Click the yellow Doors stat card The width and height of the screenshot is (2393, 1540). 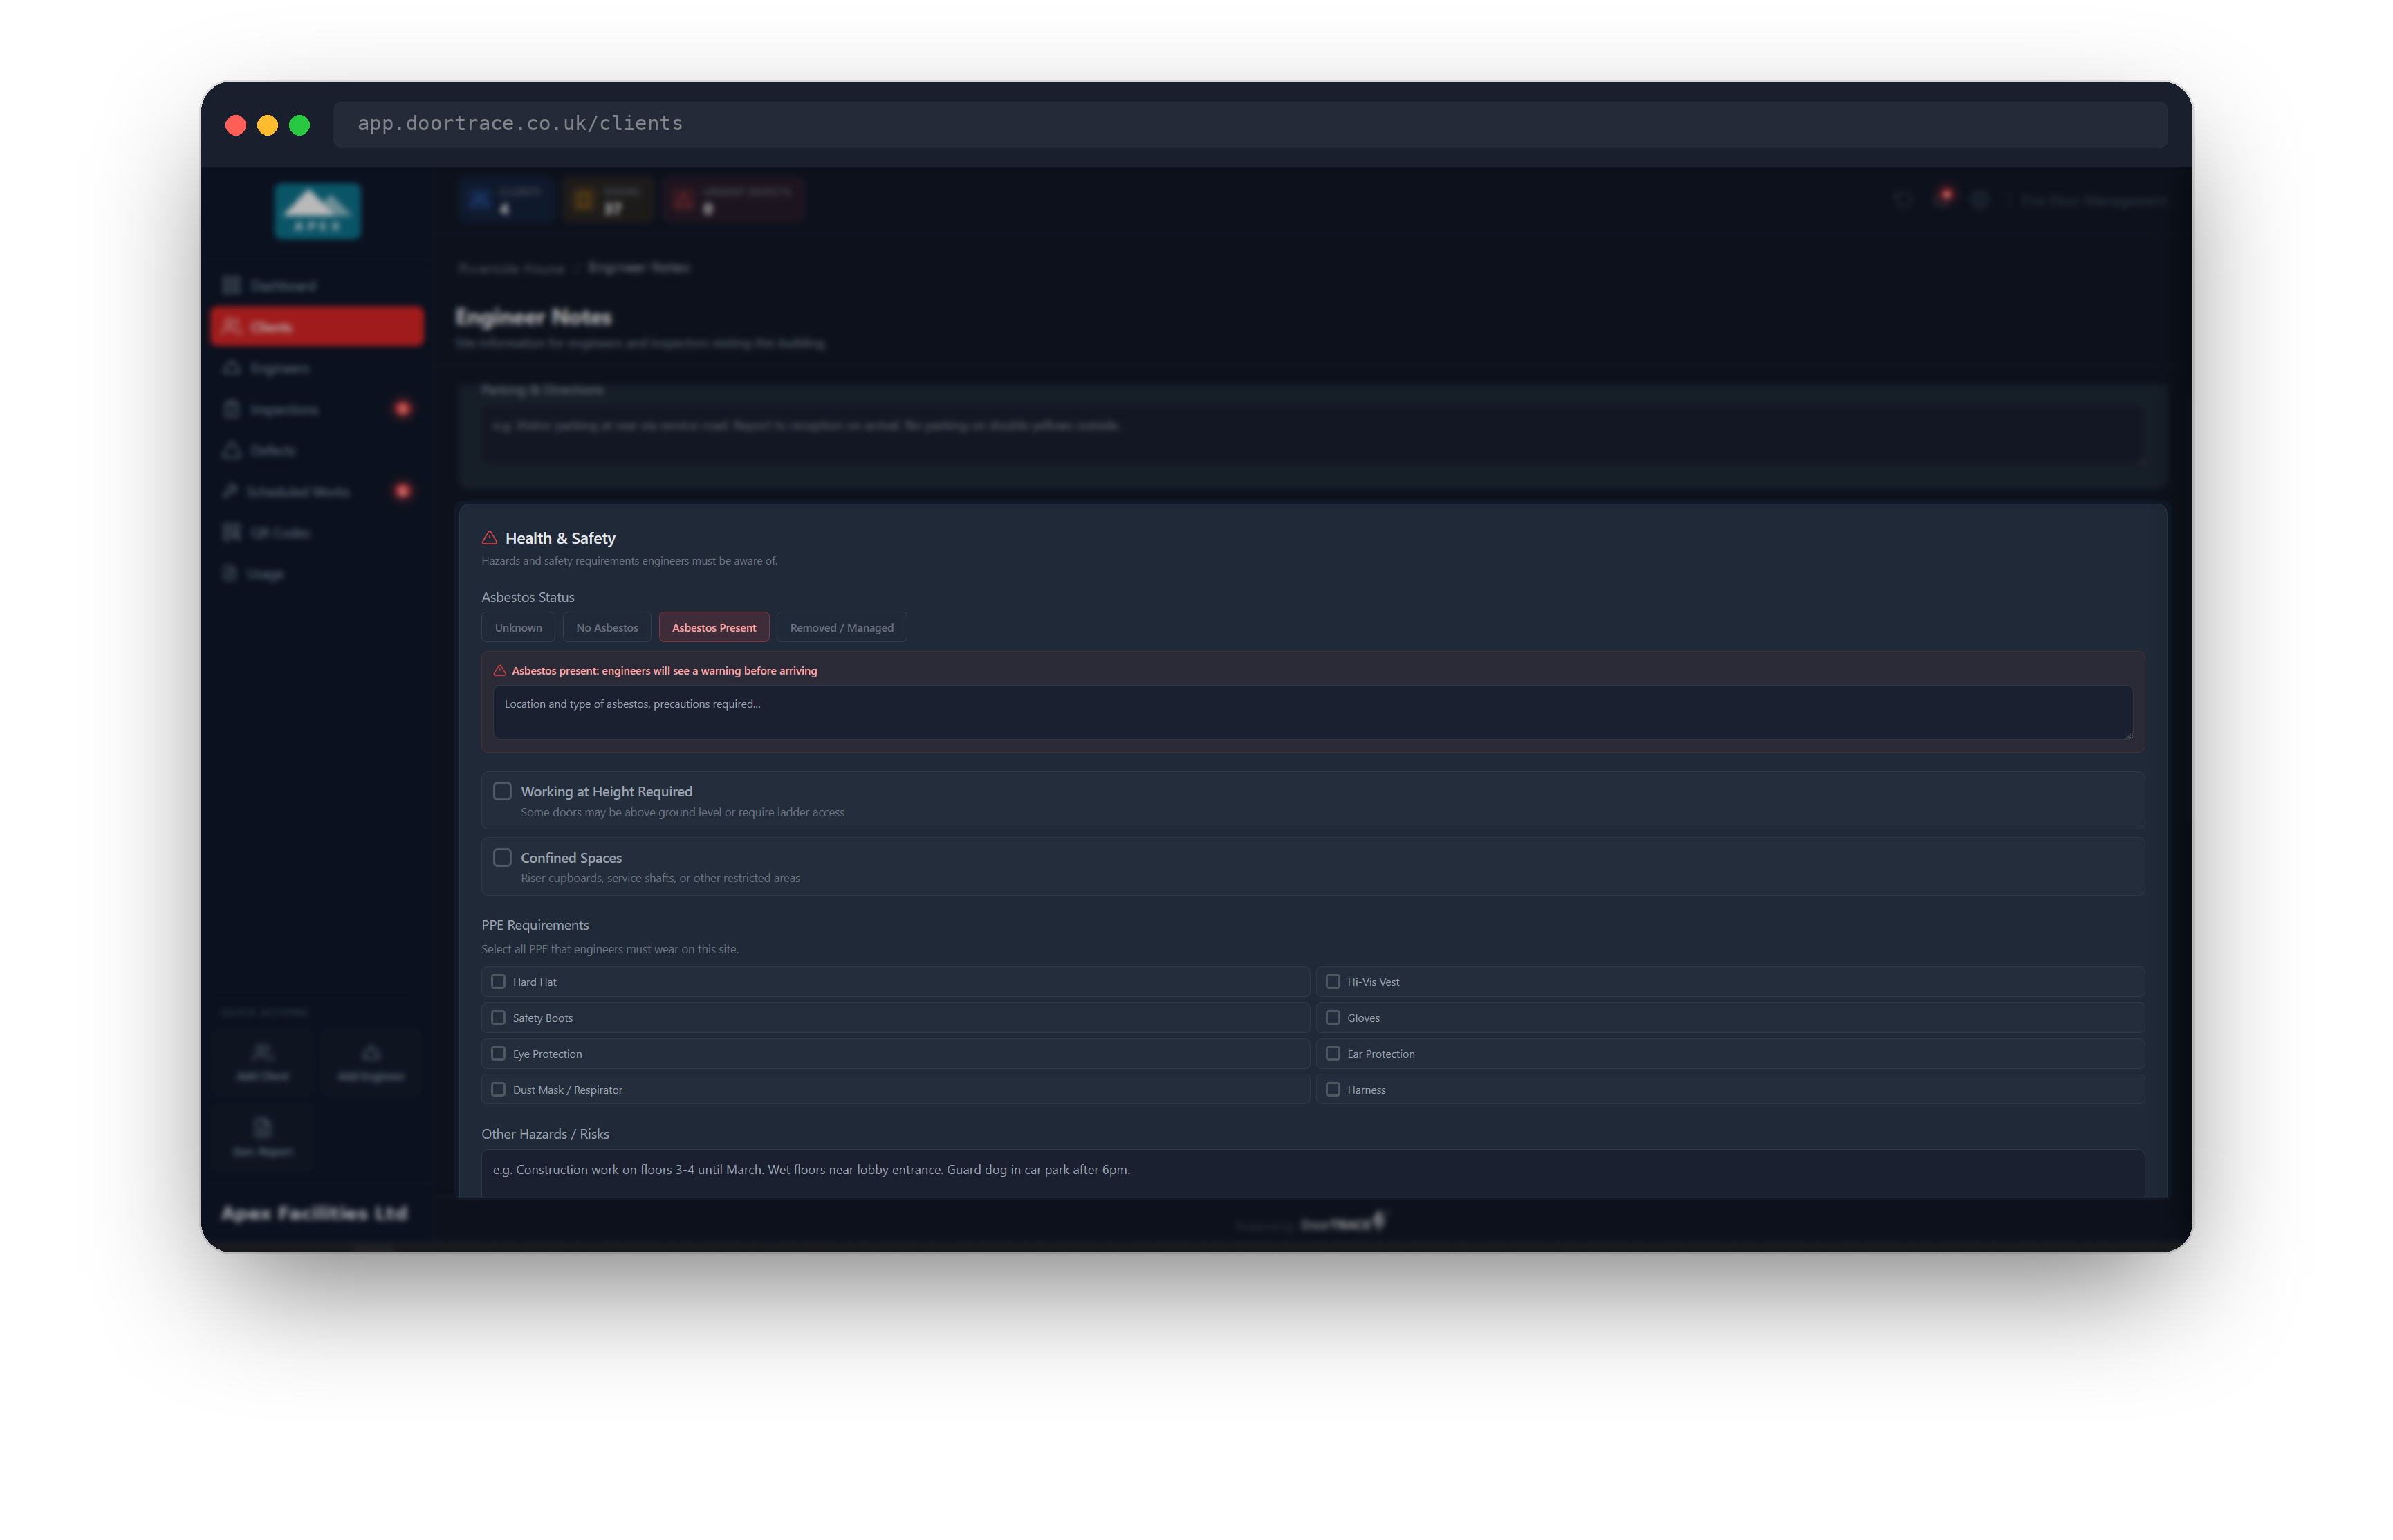click(x=608, y=200)
